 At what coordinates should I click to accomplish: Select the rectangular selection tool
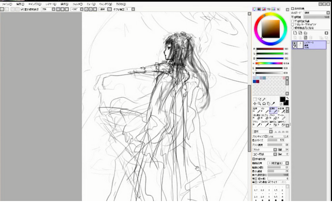pyautogui.click(x=255, y=99)
